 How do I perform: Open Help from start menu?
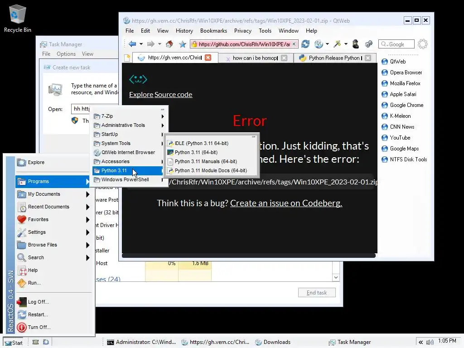click(x=53, y=271)
